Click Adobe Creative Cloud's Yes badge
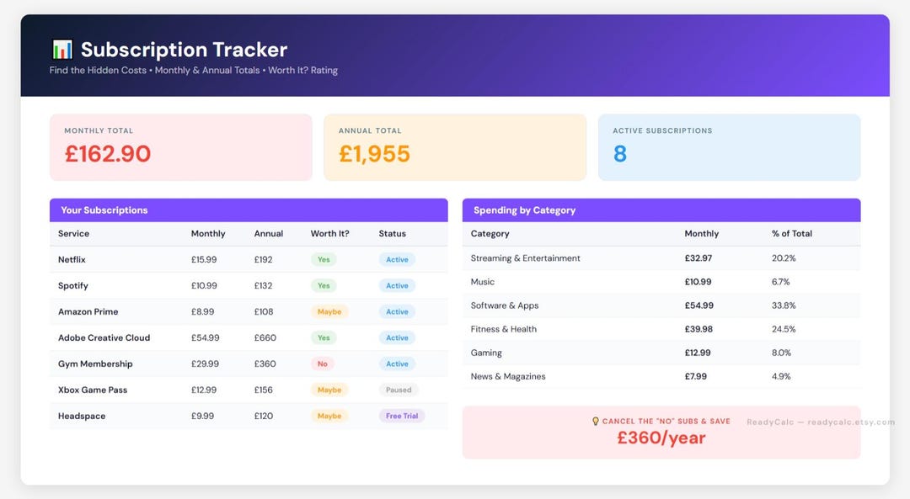Viewport: 910px width, 499px height. [x=324, y=338]
